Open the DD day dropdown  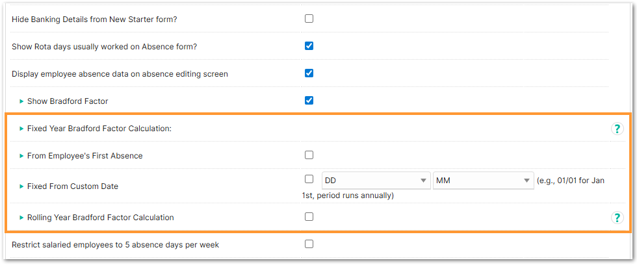tap(376, 181)
